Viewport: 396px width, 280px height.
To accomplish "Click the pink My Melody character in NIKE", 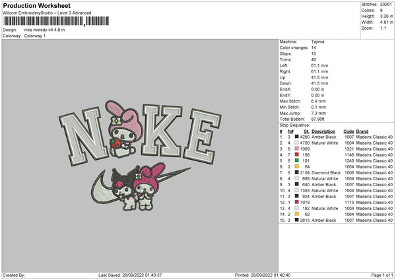I will coord(123,129).
